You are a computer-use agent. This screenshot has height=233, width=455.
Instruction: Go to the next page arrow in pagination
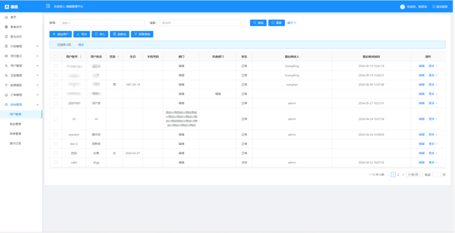point(404,174)
